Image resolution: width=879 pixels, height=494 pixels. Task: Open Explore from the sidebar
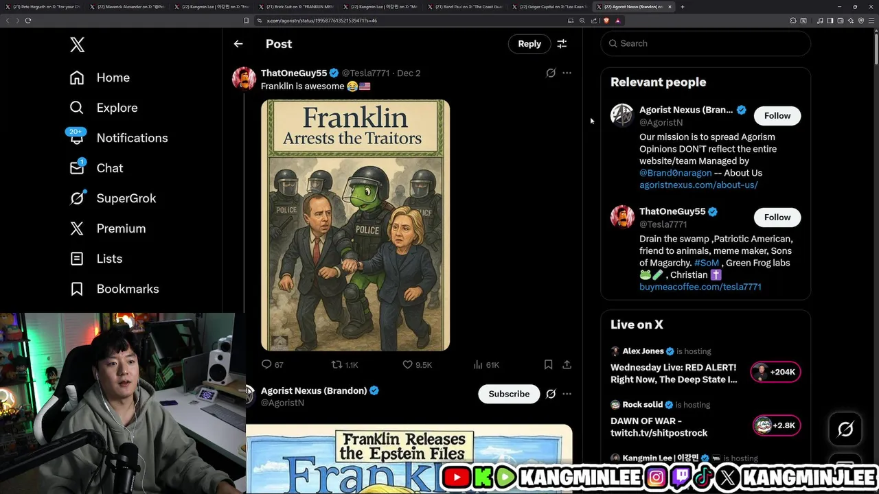104,108
